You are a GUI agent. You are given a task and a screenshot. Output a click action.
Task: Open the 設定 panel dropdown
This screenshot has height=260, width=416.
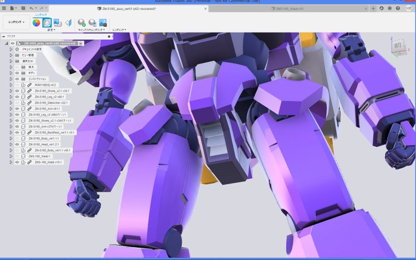51,30
